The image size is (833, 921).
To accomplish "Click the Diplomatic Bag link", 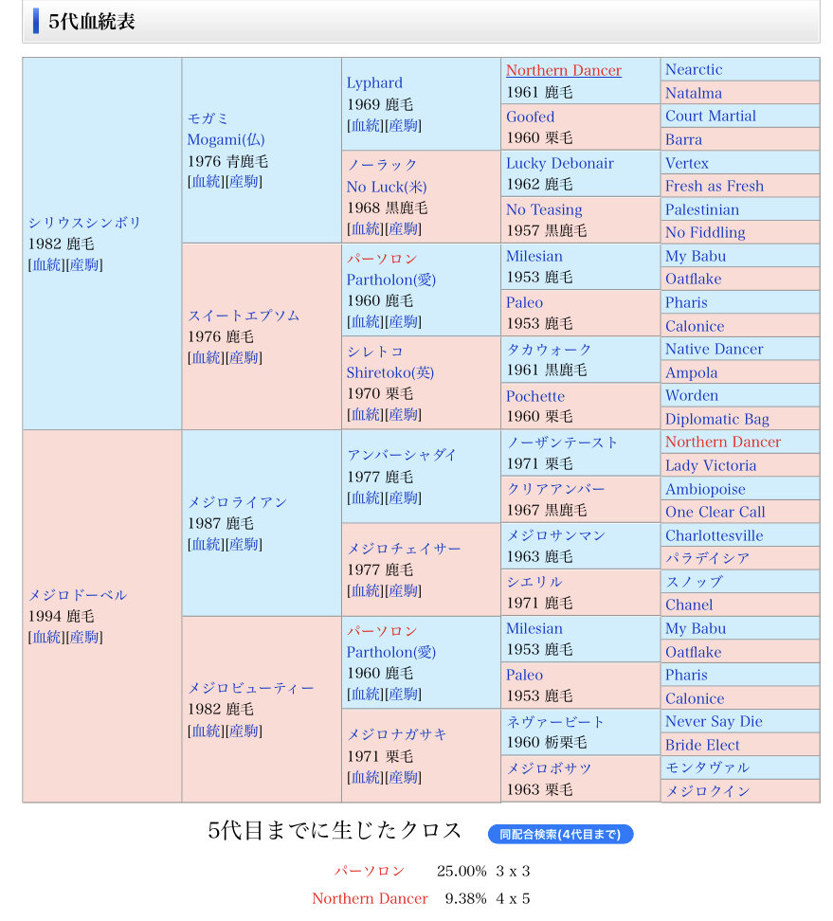I will click(x=716, y=419).
